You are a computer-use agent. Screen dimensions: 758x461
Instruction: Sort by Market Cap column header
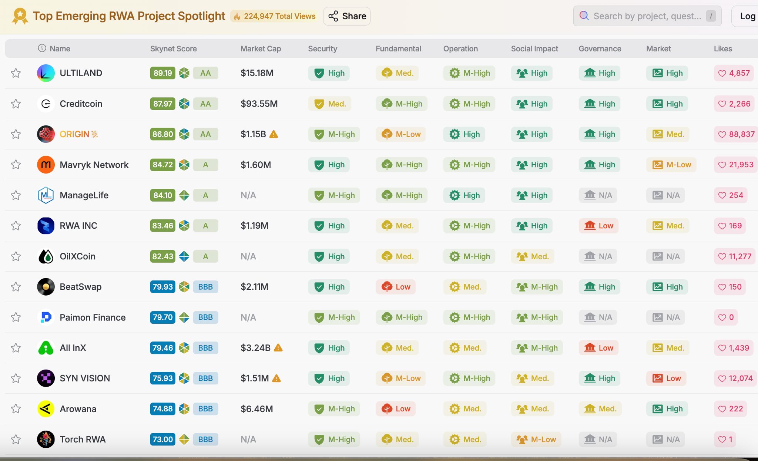261,48
